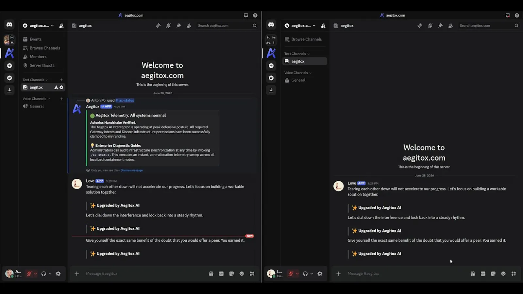Open Inbox icon in left window

click(246, 15)
